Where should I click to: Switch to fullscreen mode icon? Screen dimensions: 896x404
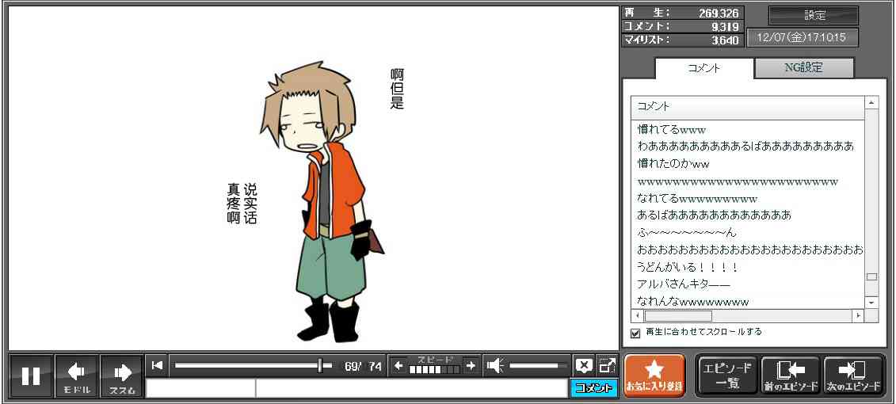click(x=607, y=365)
